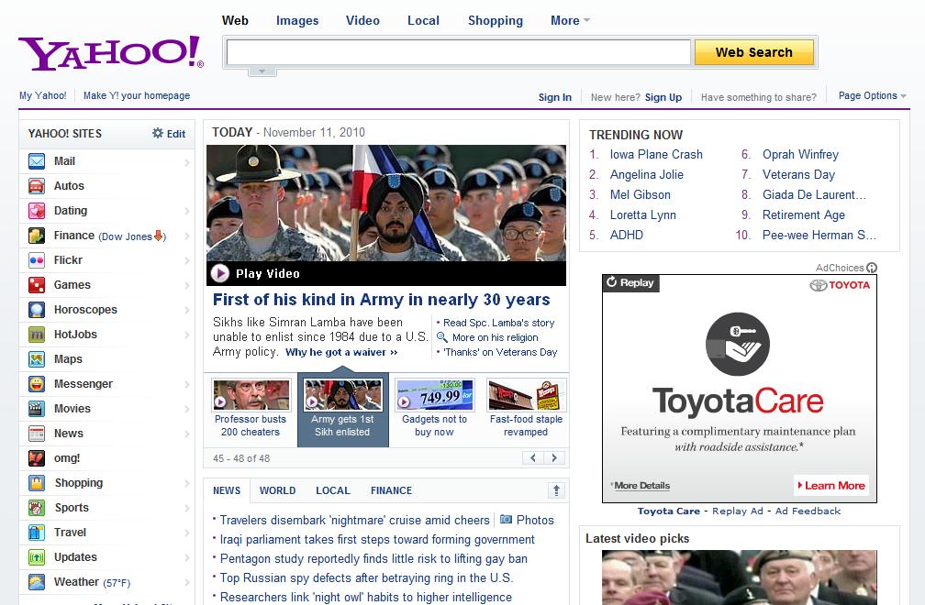Screen dimensions: 925x605
Task: Collapse the news panel using the up arrow
Action: (x=555, y=490)
